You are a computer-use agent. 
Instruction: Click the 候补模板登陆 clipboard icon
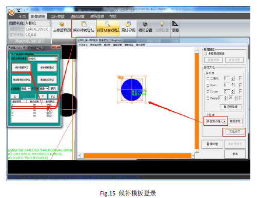84,24
